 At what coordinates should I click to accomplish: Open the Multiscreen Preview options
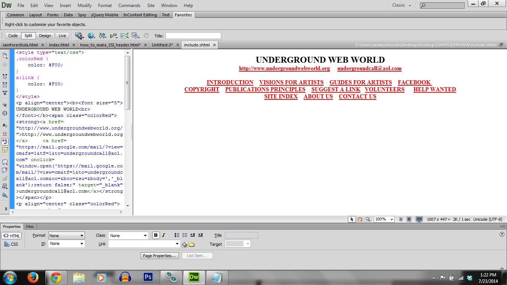coord(79,36)
